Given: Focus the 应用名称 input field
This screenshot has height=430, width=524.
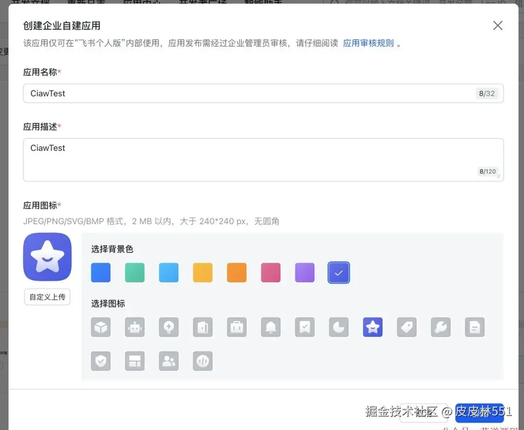Looking at the screenshot, I should tap(263, 93).
